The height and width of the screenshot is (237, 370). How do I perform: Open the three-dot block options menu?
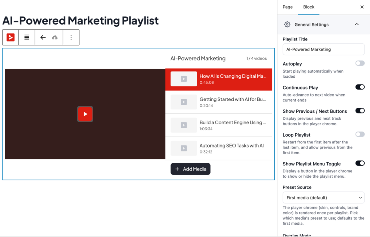click(71, 37)
